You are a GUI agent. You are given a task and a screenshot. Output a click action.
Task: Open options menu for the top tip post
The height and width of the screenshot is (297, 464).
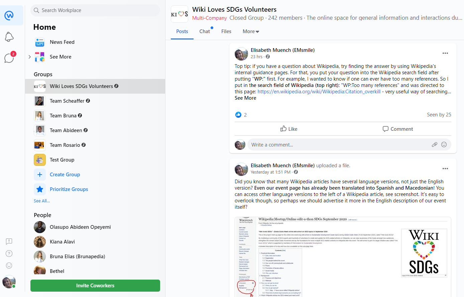(x=445, y=53)
